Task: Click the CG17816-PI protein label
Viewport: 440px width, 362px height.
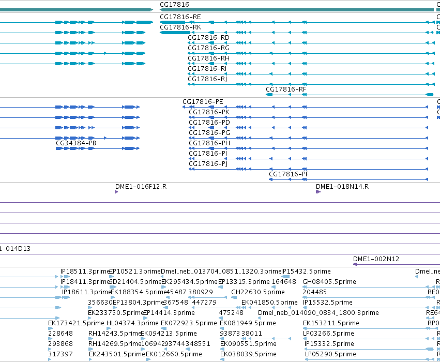Action: (208, 154)
